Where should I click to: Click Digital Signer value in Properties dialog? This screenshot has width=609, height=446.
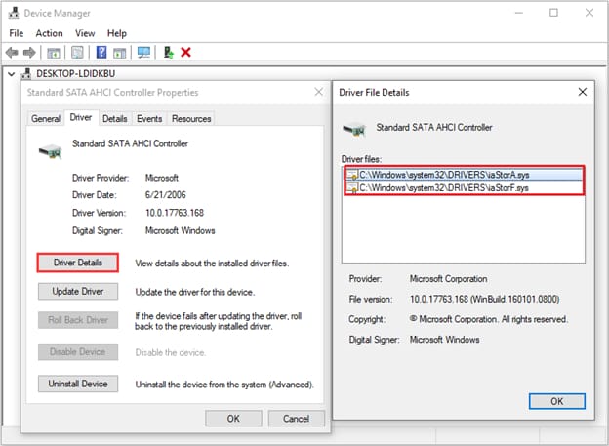(x=180, y=230)
